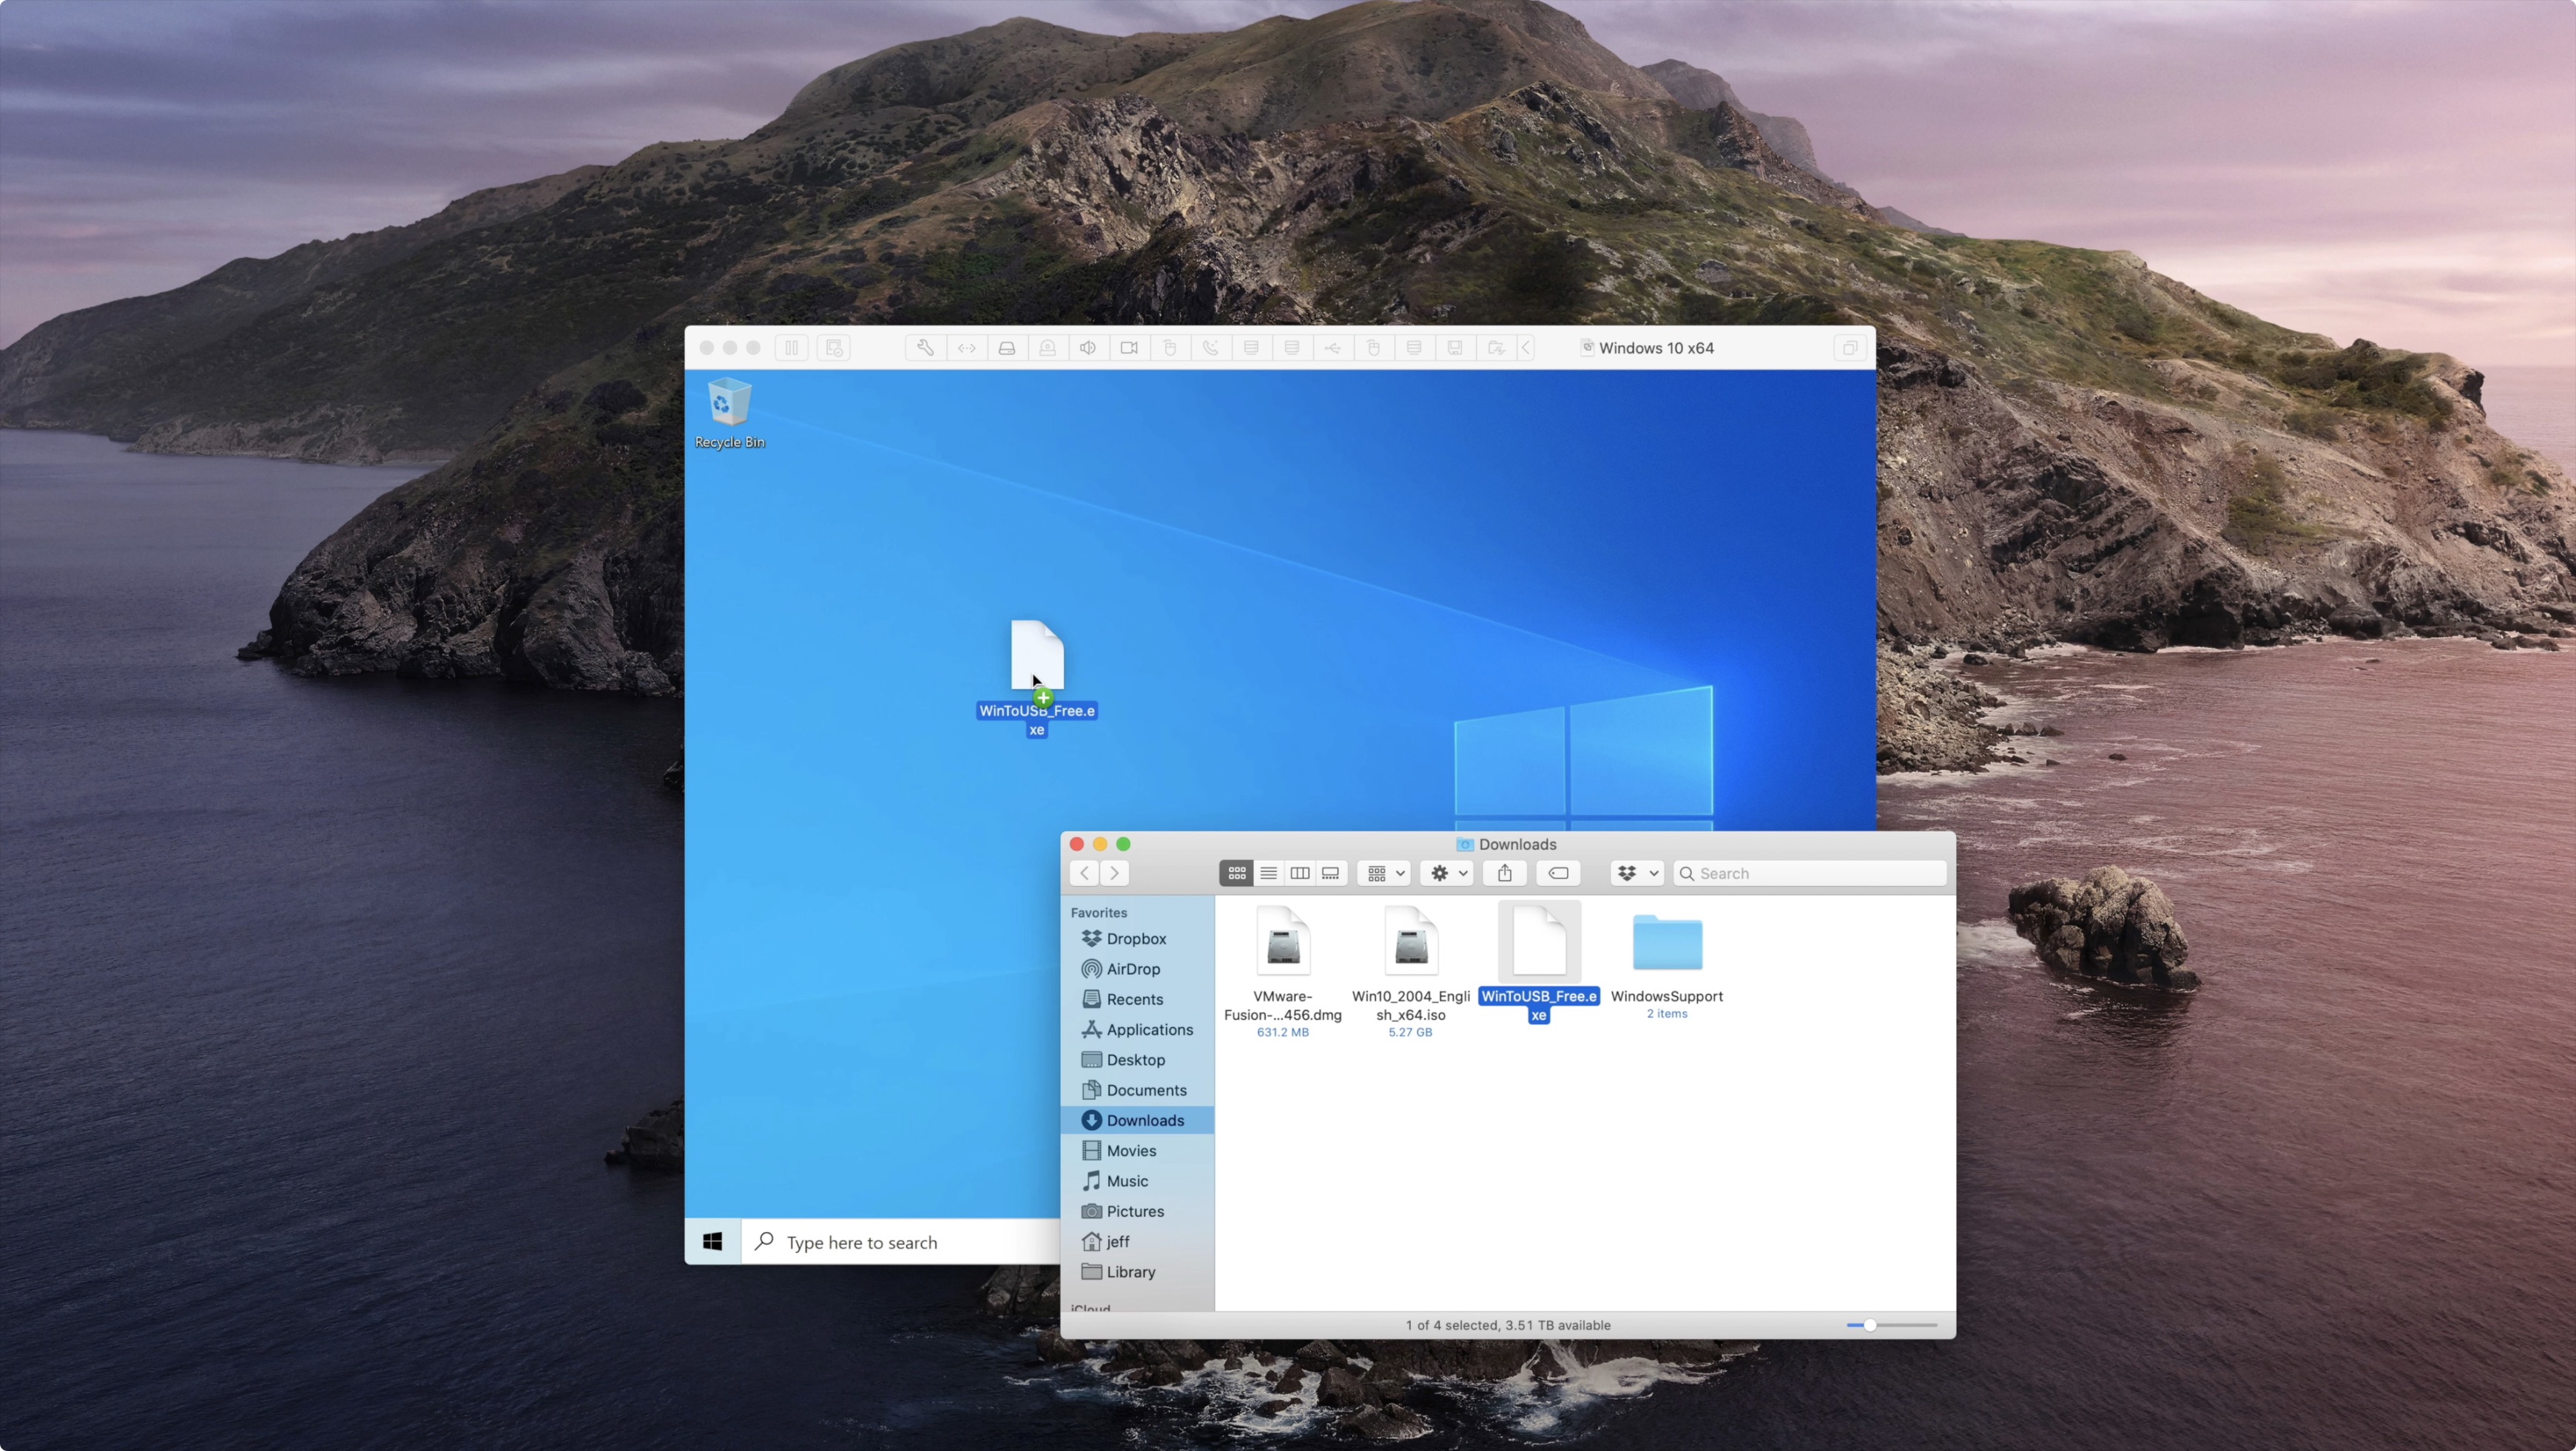Switch Finder to gallery view
This screenshot has width=2576, height=1451.
point(1331,873)
